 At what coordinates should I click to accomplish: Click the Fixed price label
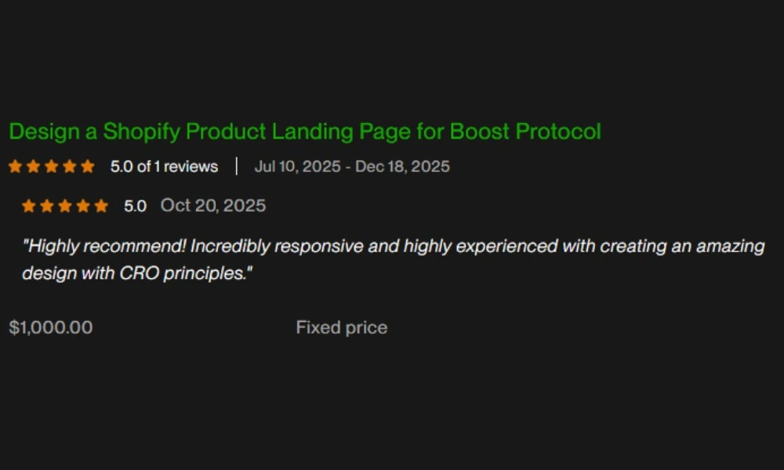(x=342, y=327)
